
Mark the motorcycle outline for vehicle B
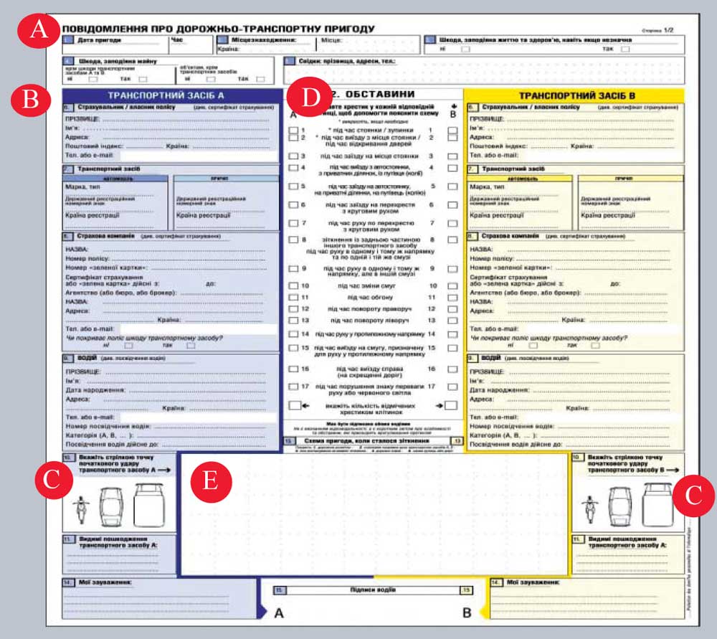point(590,509)
